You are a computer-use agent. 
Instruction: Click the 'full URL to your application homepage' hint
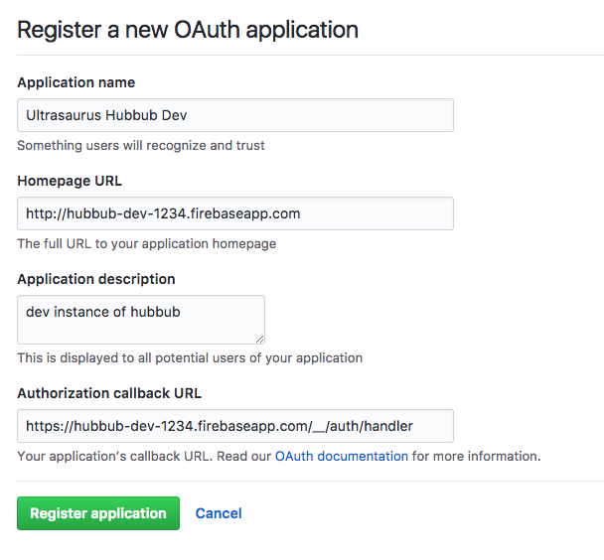[147, 243]
